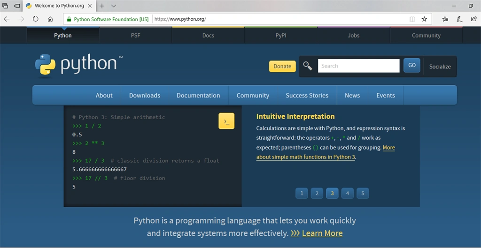The width and height of the screenshot is (481, 248).
Task: Refresh the page with reload icon
Action: pyautogui.click(x=36, y=19)
